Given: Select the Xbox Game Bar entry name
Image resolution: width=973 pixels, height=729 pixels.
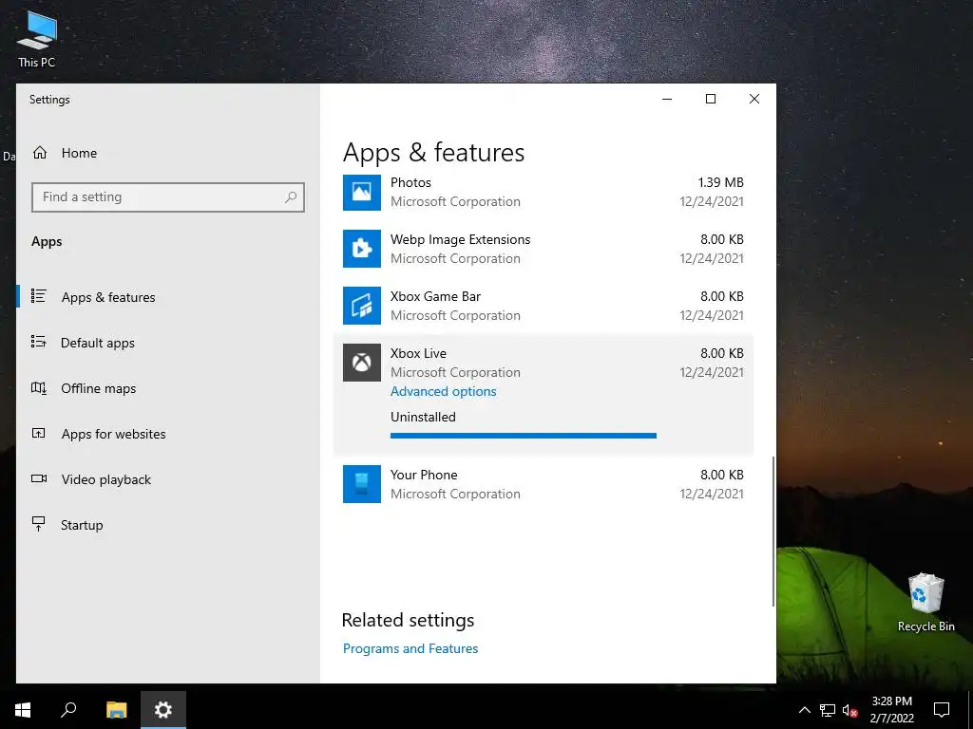Looking at the screenshot, I should (x=435, y=296).
